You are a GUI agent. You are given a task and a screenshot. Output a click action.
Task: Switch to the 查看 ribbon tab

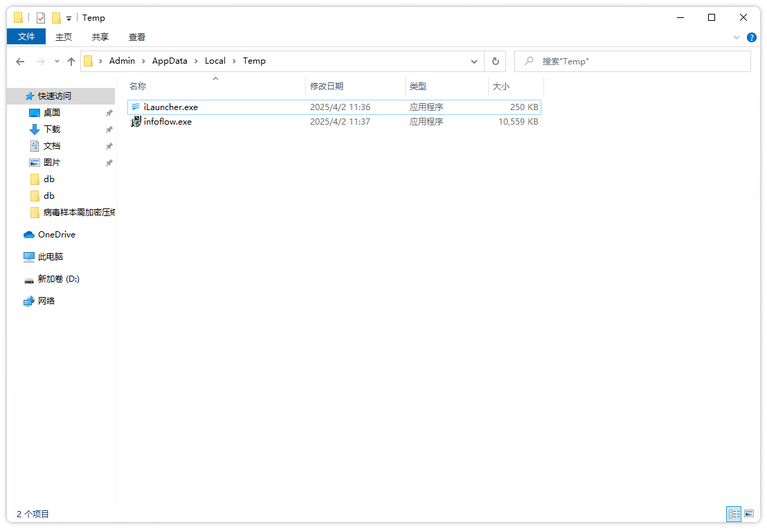click(x=137, y=37)
